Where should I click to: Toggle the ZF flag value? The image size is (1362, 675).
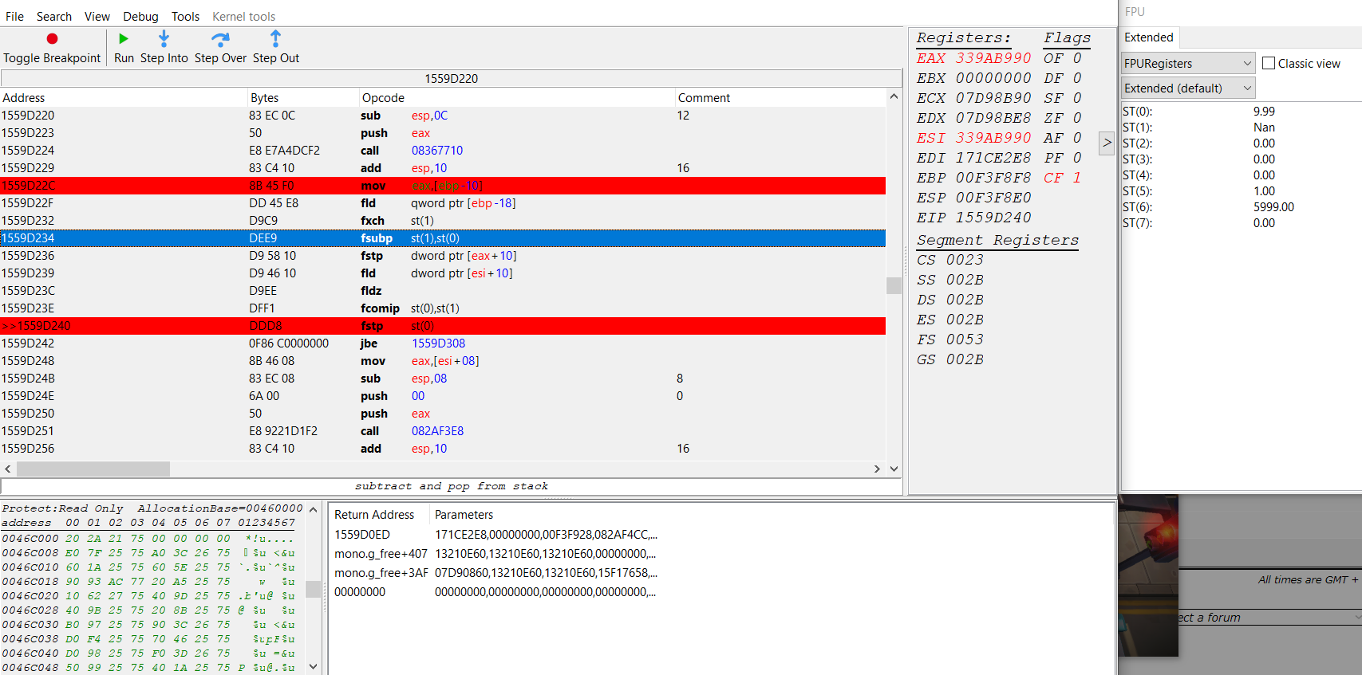[1076, 118]
